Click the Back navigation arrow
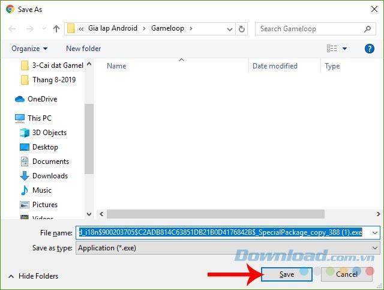 tap(13, 29)
